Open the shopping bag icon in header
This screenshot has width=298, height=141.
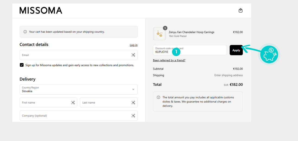click(241, 11)
